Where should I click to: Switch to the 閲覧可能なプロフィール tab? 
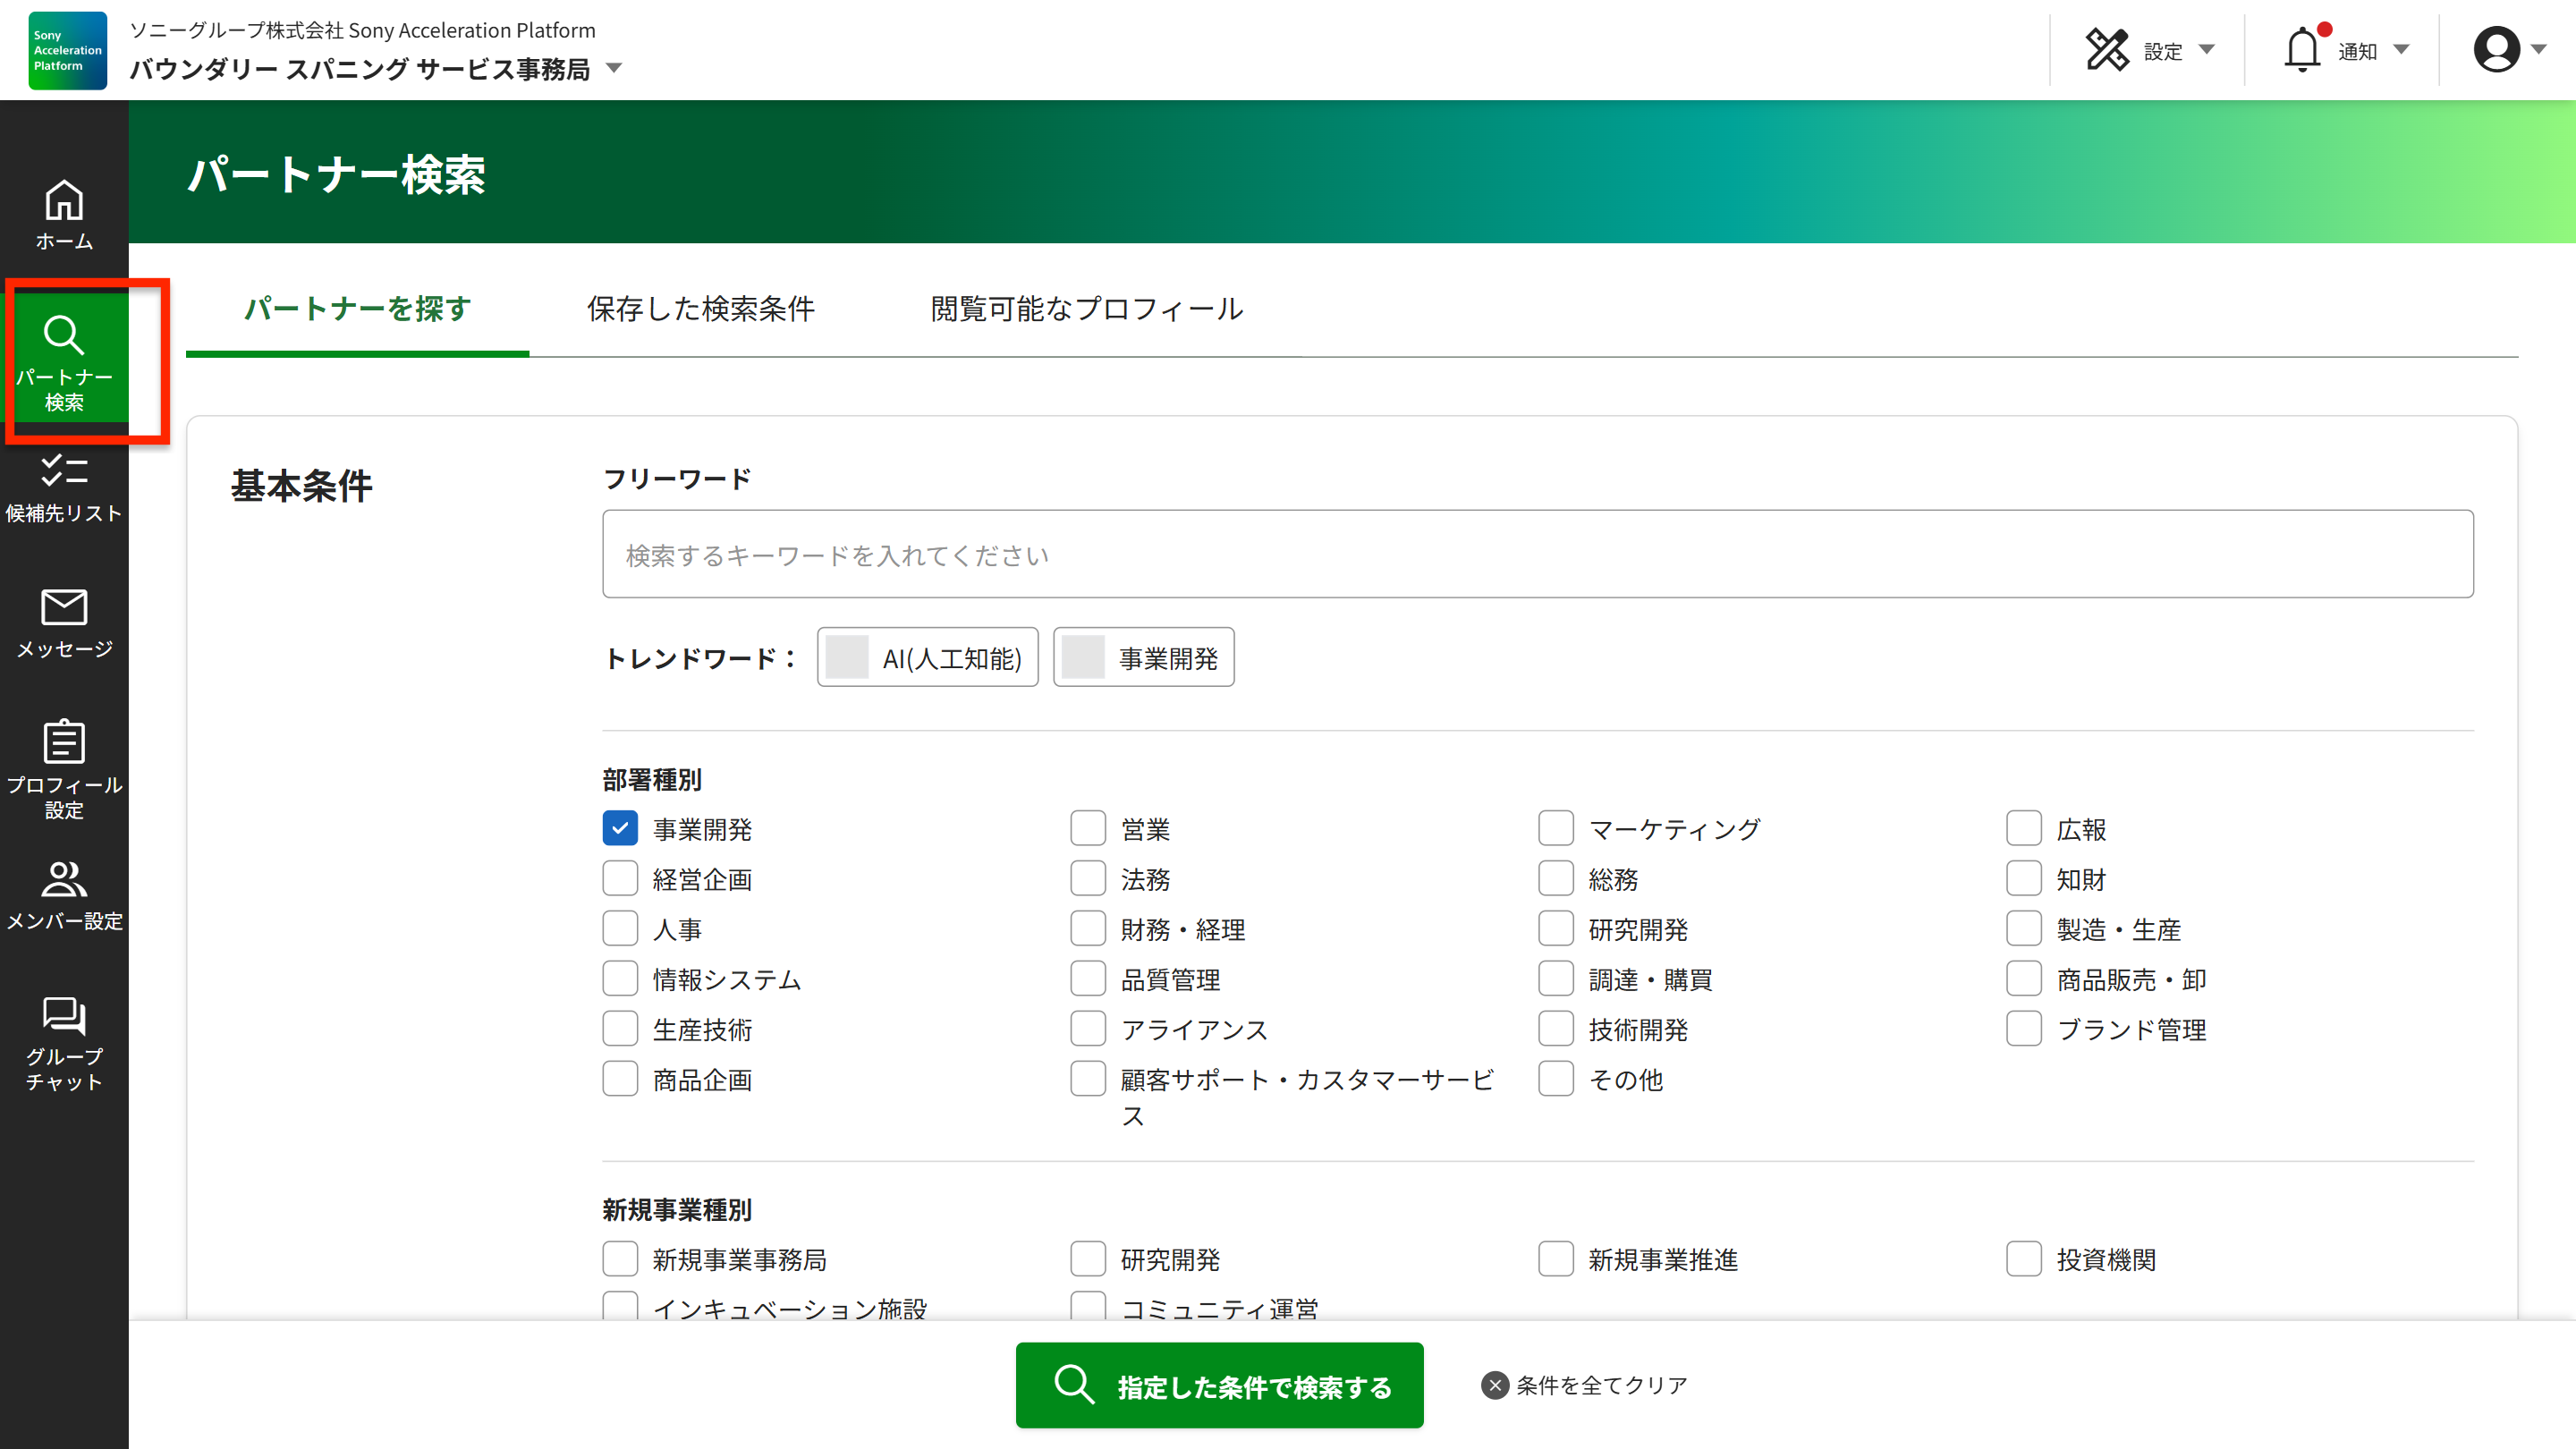(x=1086, y=308)
